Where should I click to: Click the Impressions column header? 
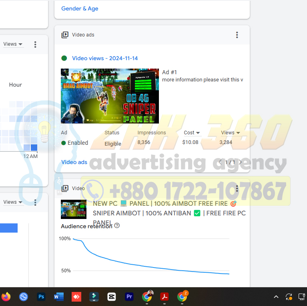tap(152, 133)
